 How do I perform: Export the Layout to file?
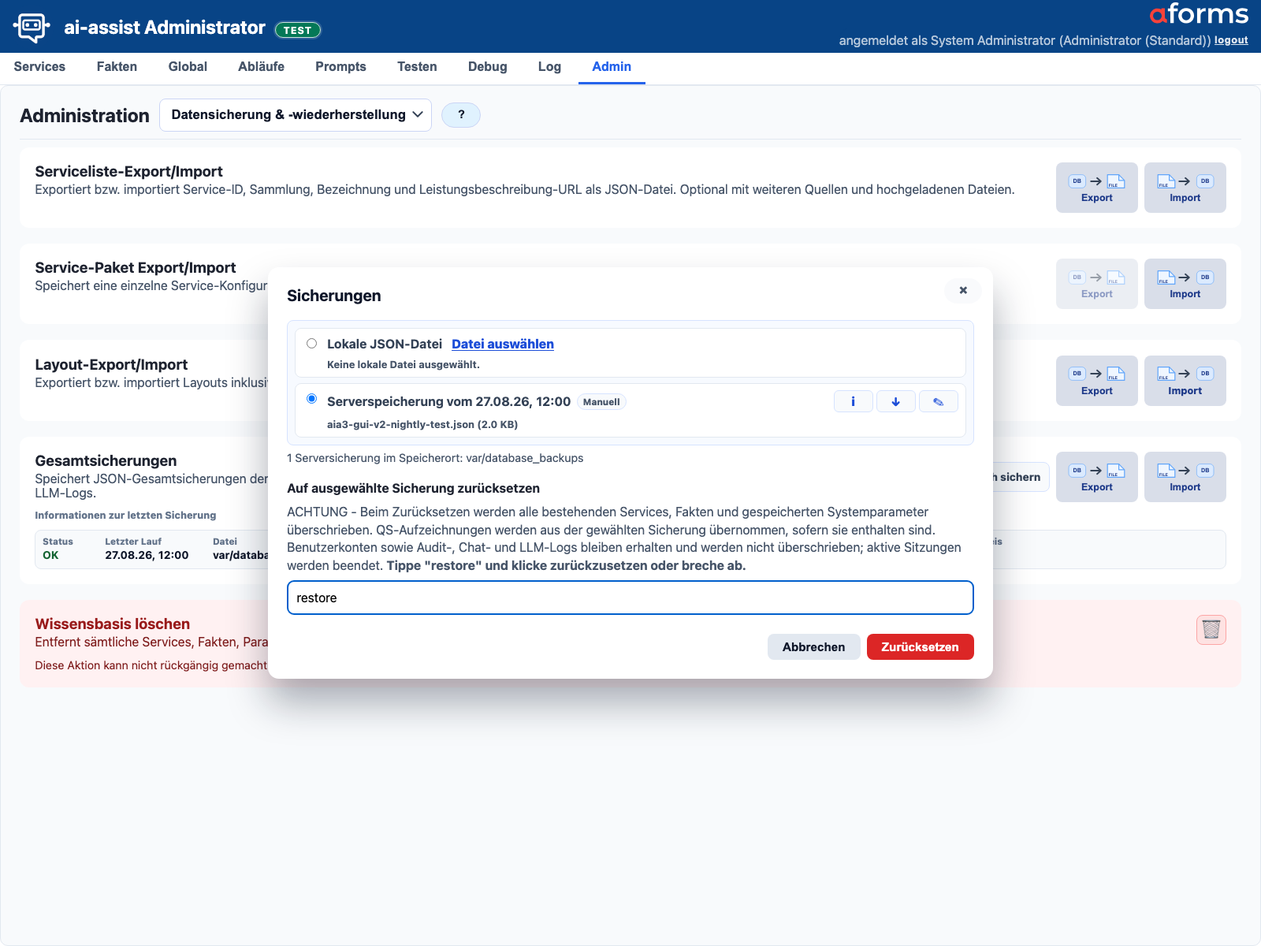pos(1096,381)
